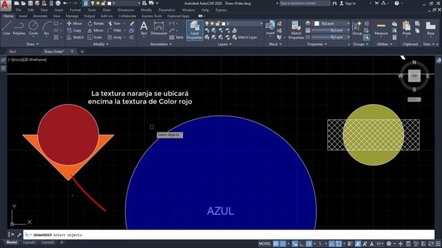This screenshot has width=442, height=248.
Task: Toggle drawing grid display in status bar
Action: pos(276,244)
